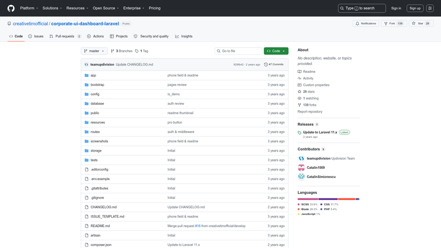Viewport: 441px width, 248px height.
Task: Click the README.md file icon
Action: coord(87,226)
